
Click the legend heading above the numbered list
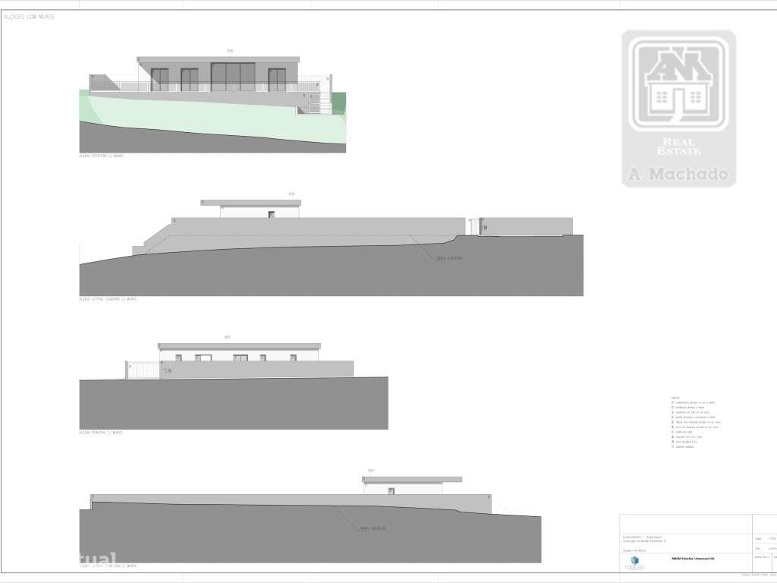[x=675, y=398]
